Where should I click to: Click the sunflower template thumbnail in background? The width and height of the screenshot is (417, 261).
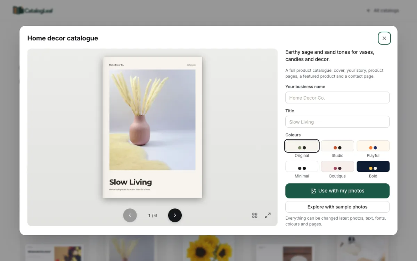[208, 248]
